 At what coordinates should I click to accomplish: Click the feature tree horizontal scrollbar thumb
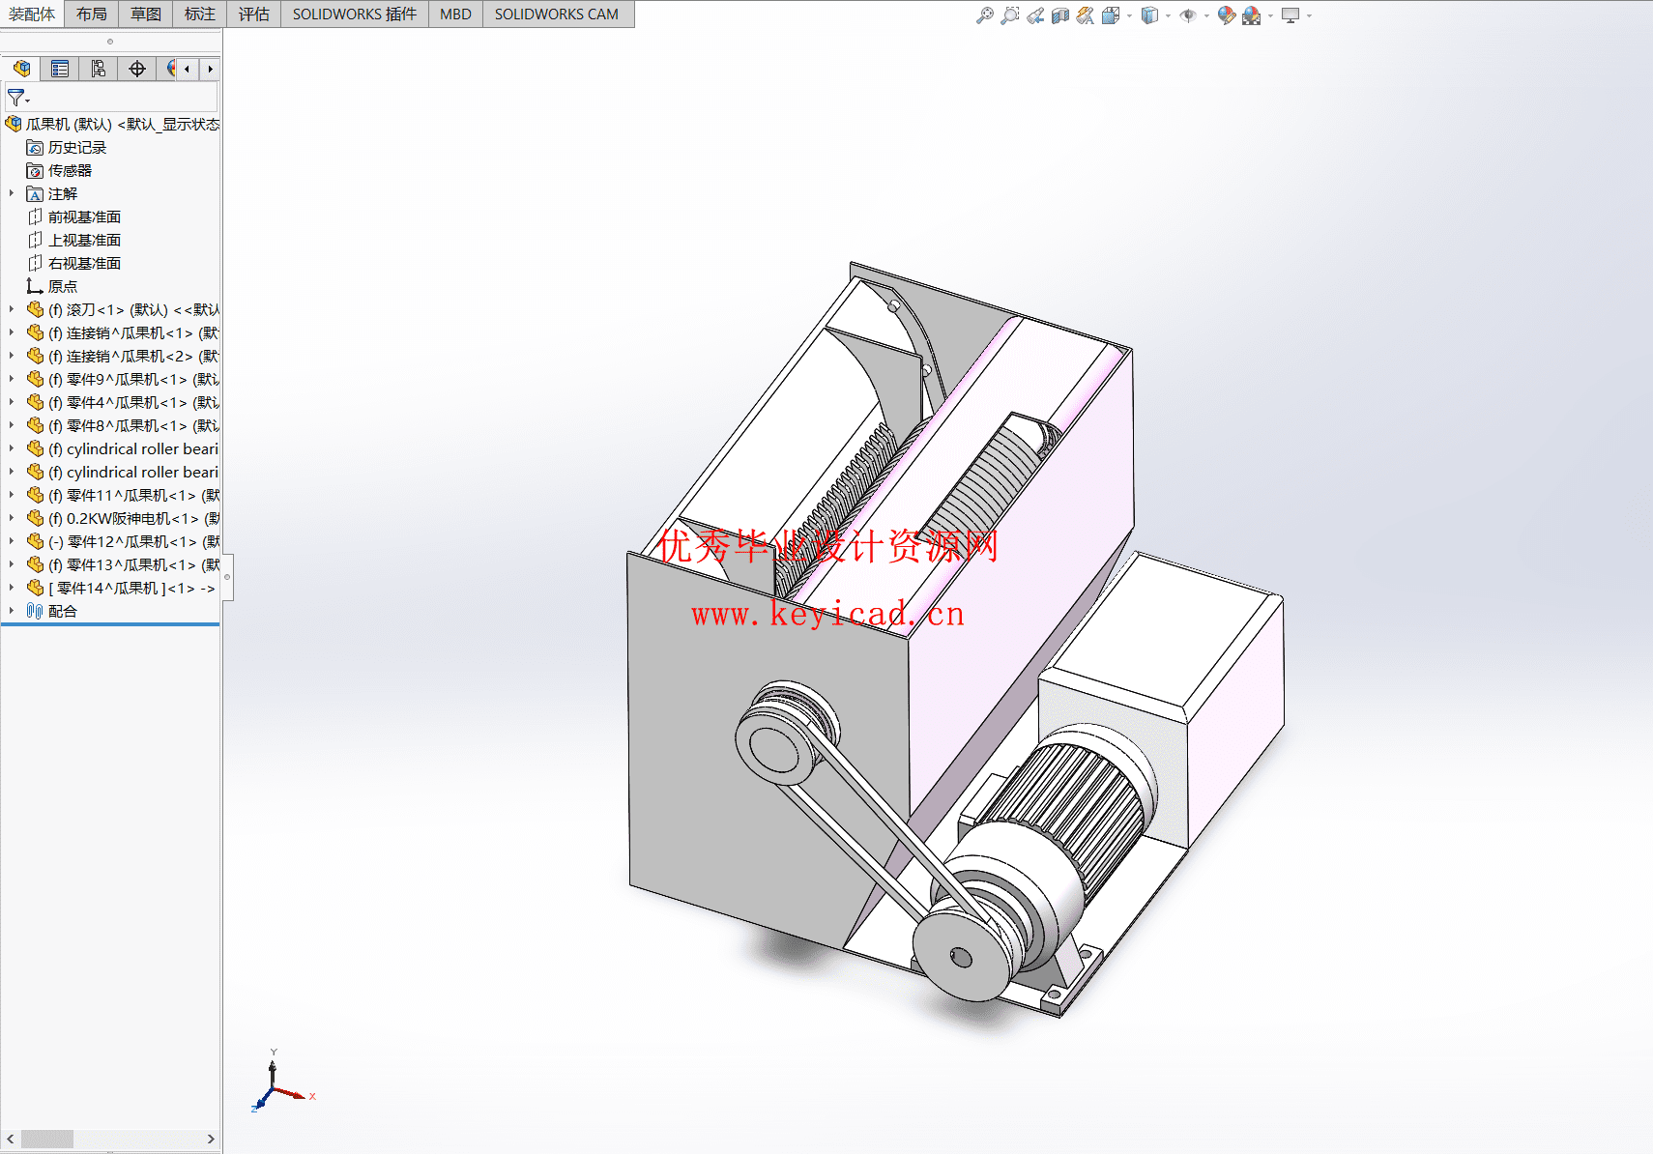(x=46, y=1139)
